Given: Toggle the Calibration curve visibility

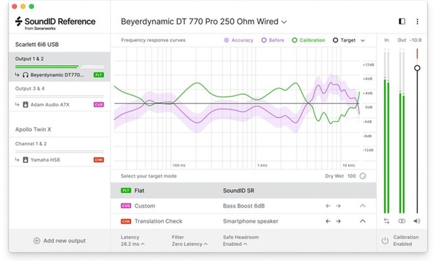Looking at the screenshot, I should 308,40.
